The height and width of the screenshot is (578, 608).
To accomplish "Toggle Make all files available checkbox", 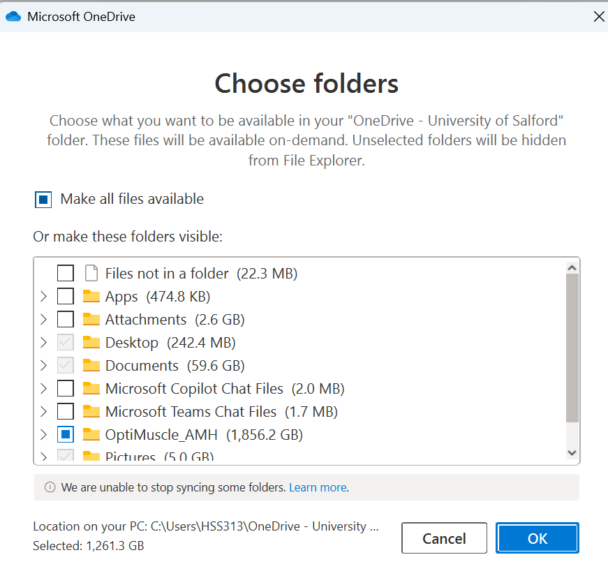I will (x=43, y=200).
